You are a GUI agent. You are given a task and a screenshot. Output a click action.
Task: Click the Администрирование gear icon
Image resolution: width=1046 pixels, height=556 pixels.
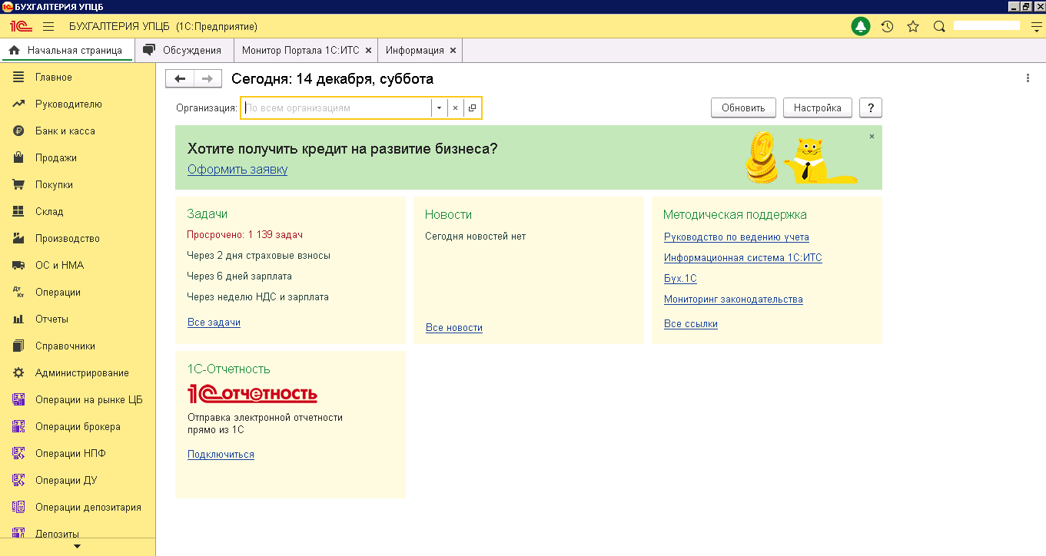pyautogui.click(x=18, y=372)
